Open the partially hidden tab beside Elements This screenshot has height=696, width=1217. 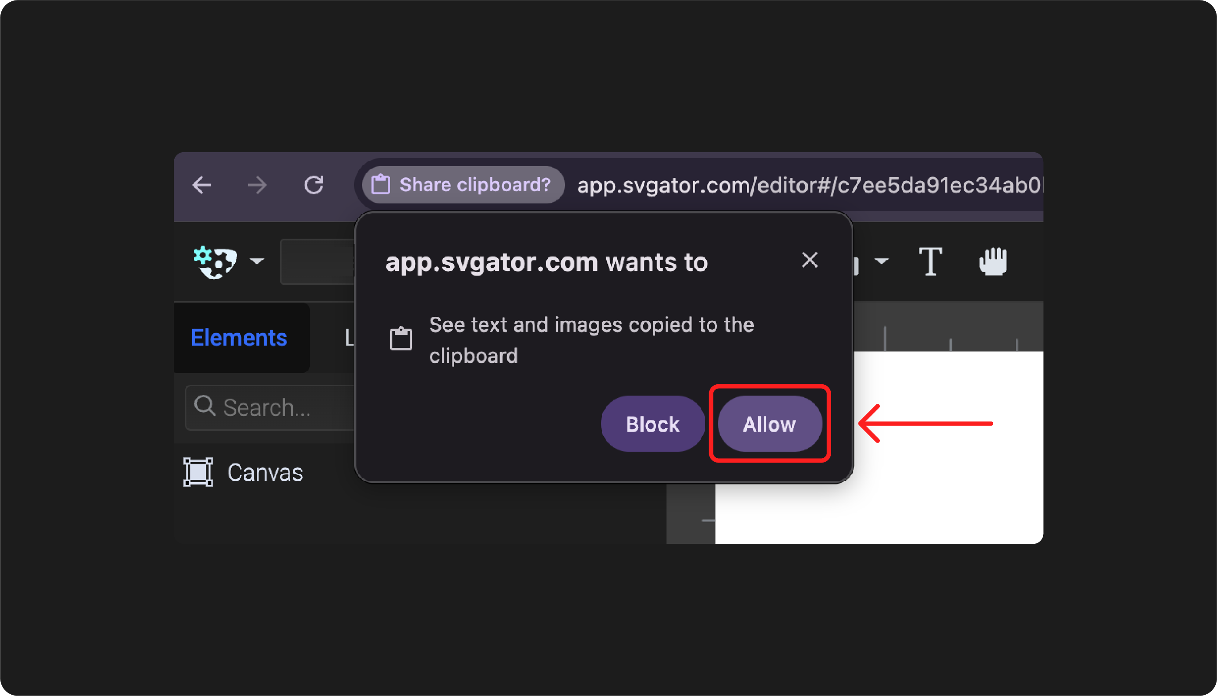pyautogui.click(x=348, y=337)
